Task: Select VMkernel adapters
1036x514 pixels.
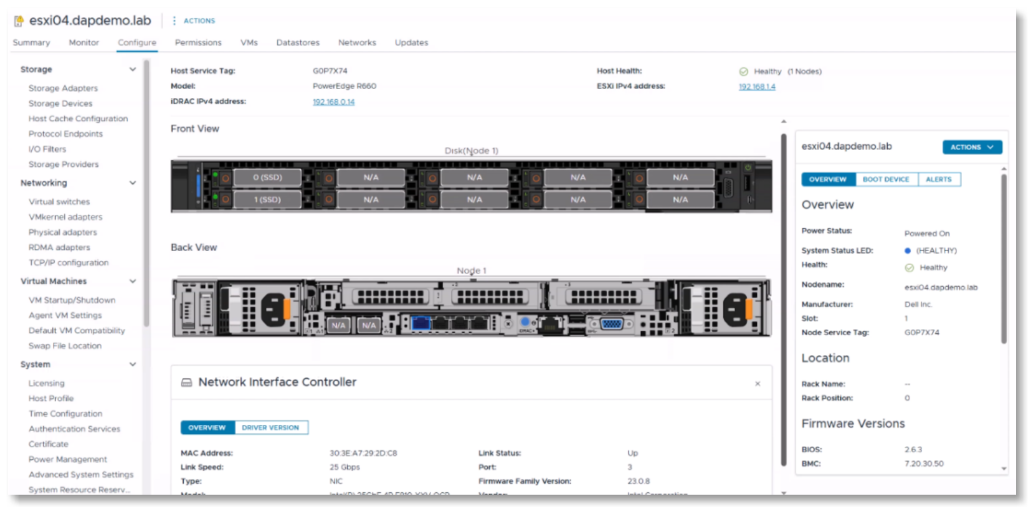Action: [65, 217]
